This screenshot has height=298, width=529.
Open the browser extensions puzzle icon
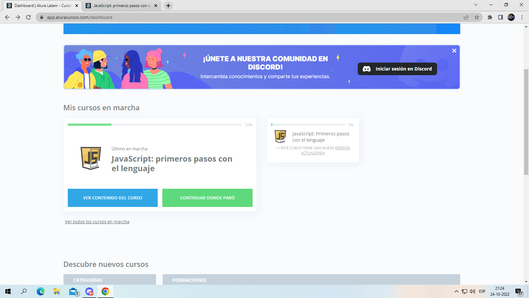[490, 17]
